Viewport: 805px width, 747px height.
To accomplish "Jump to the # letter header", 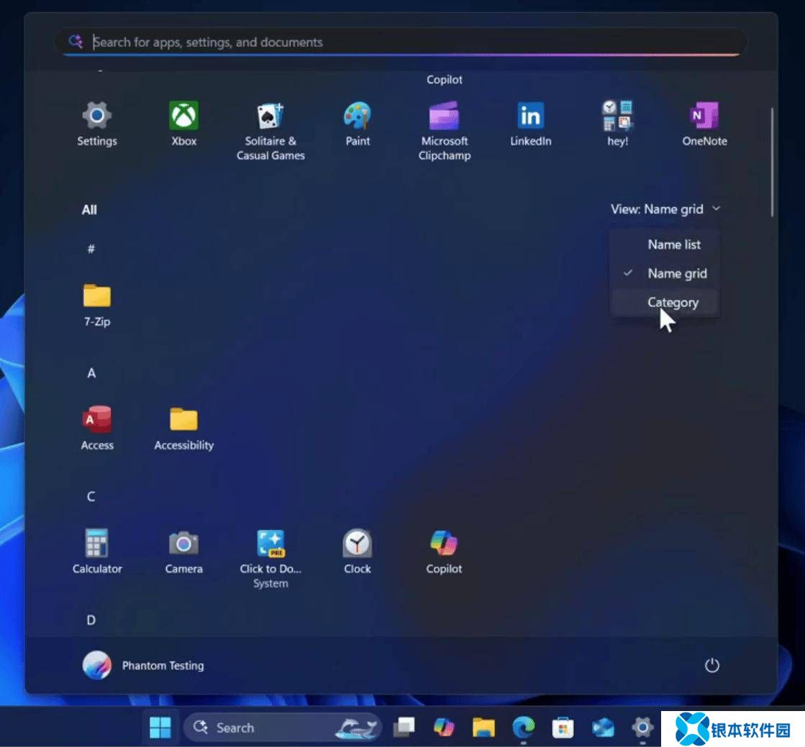I will click(91, 249).
